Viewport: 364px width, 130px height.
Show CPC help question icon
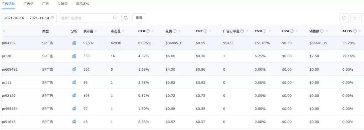pos(206,31)
